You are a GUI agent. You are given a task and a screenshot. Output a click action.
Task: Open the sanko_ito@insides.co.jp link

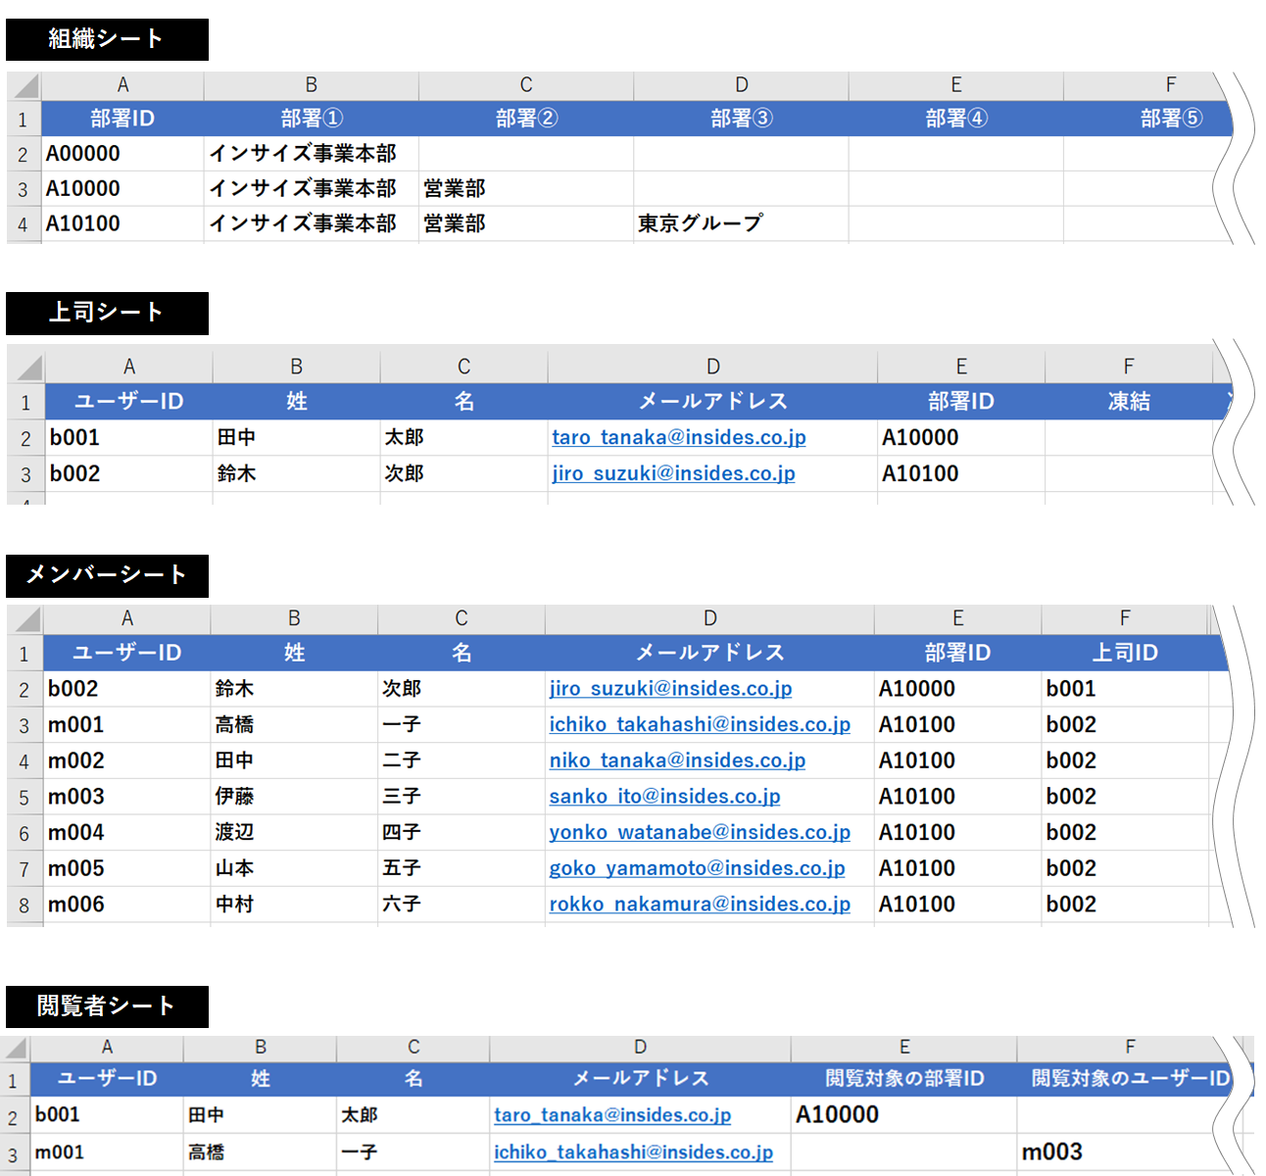tap(664, 797)
